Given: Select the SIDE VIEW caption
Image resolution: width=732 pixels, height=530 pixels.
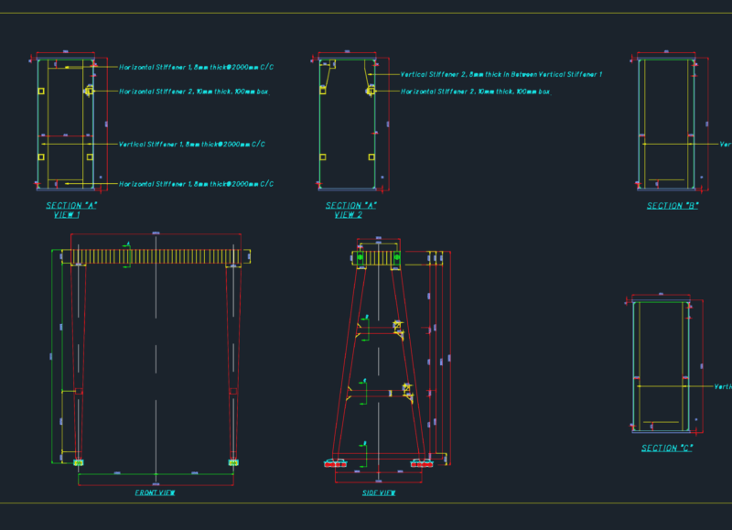Looking at the screenshot, I should click(379, 492).
